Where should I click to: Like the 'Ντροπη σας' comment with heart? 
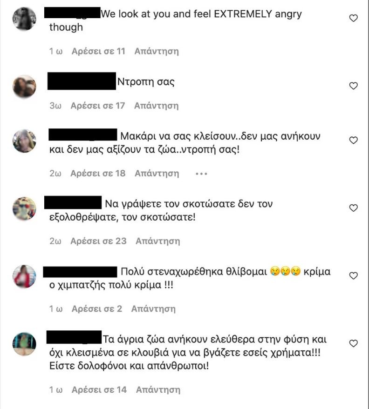click(x=353, y=86)
